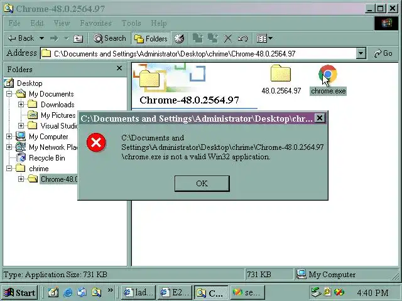Screen dimensions: 402x301
Task: Click the Delete X toolbar icon
Action: [x=227, y=39]
